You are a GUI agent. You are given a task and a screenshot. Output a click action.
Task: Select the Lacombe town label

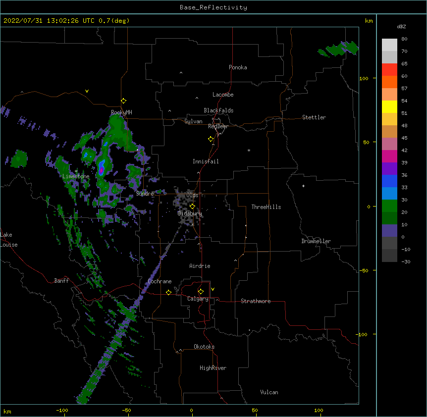[x=223, y=95]
